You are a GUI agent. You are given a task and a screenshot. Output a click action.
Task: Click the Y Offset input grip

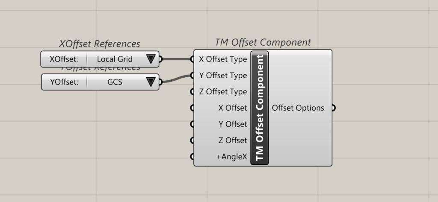pos(193,124)
